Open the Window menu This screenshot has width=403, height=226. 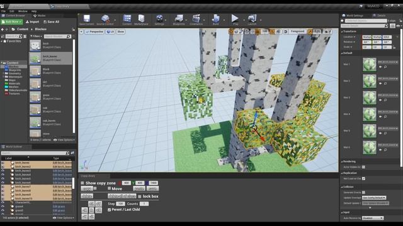click(23, 11)
